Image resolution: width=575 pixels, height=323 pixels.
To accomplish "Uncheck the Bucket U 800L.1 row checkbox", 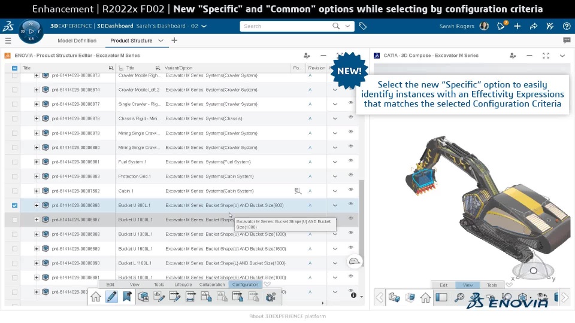I will tap(14, 205).
